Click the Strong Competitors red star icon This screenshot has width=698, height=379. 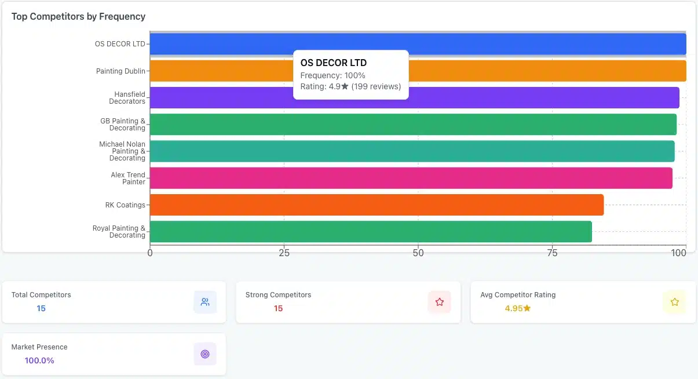[440, 302]
